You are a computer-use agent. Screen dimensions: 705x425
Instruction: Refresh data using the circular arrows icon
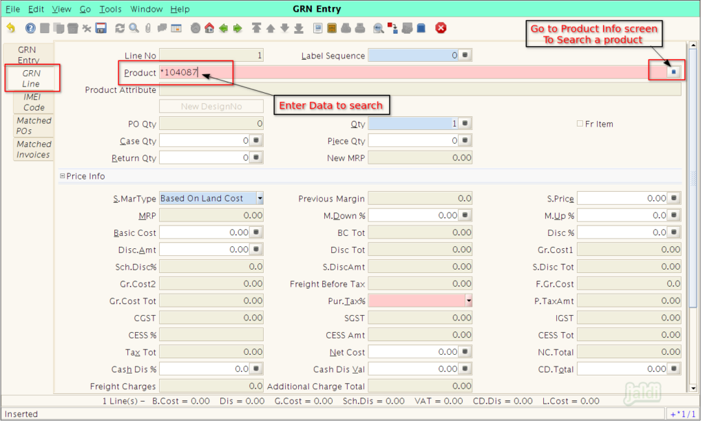pyautogui.click(x=120, y=28)
